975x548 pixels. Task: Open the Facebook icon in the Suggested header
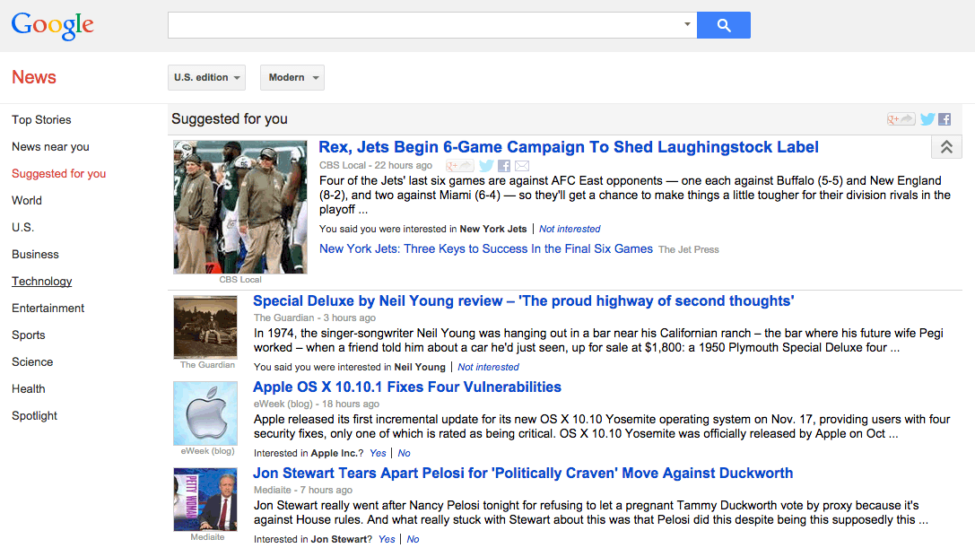pyautogui.click(x=944, y=118)
